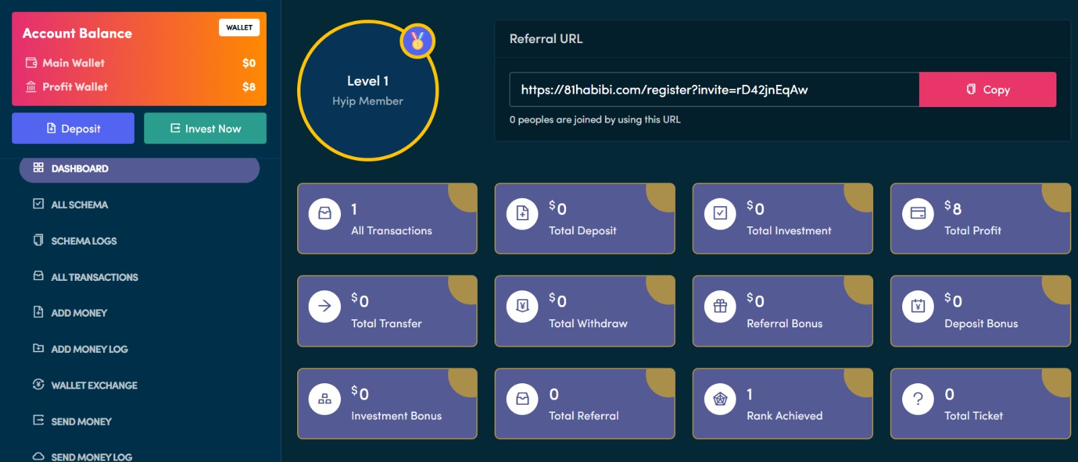Click the Investment Bonus icon
The width and height of the screenshot is (1078, 462).
(325, 399)
